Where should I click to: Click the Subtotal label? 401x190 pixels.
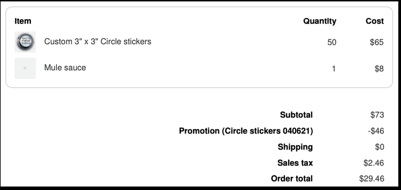click(296, 115)
